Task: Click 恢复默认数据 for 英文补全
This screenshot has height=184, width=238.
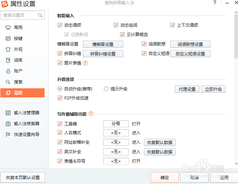Action: [x=160, y=152]
